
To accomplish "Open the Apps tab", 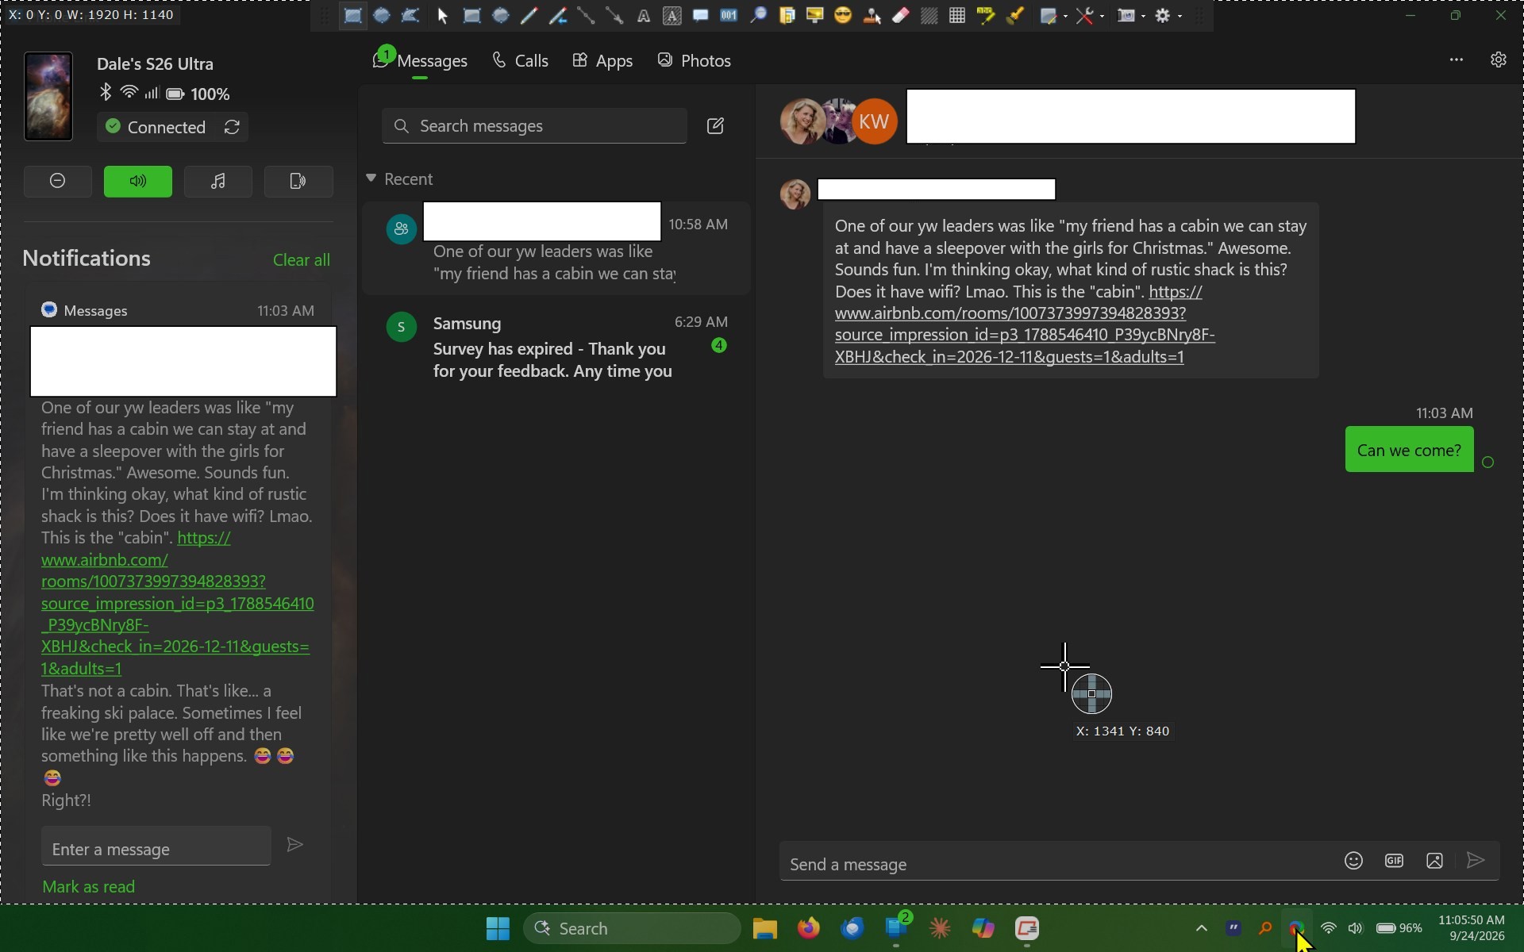I will tap(603, 61).
